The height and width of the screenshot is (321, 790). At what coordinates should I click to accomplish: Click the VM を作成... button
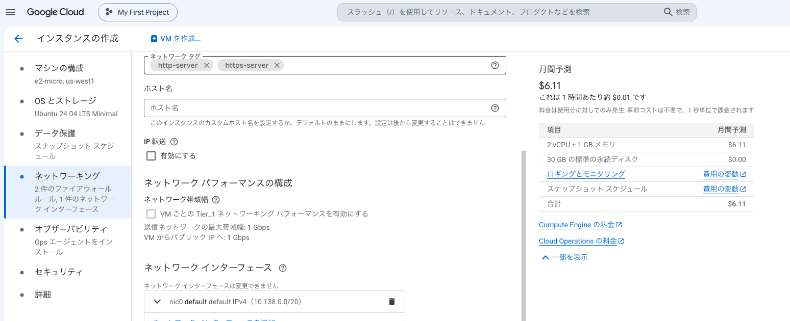point(176,39)
